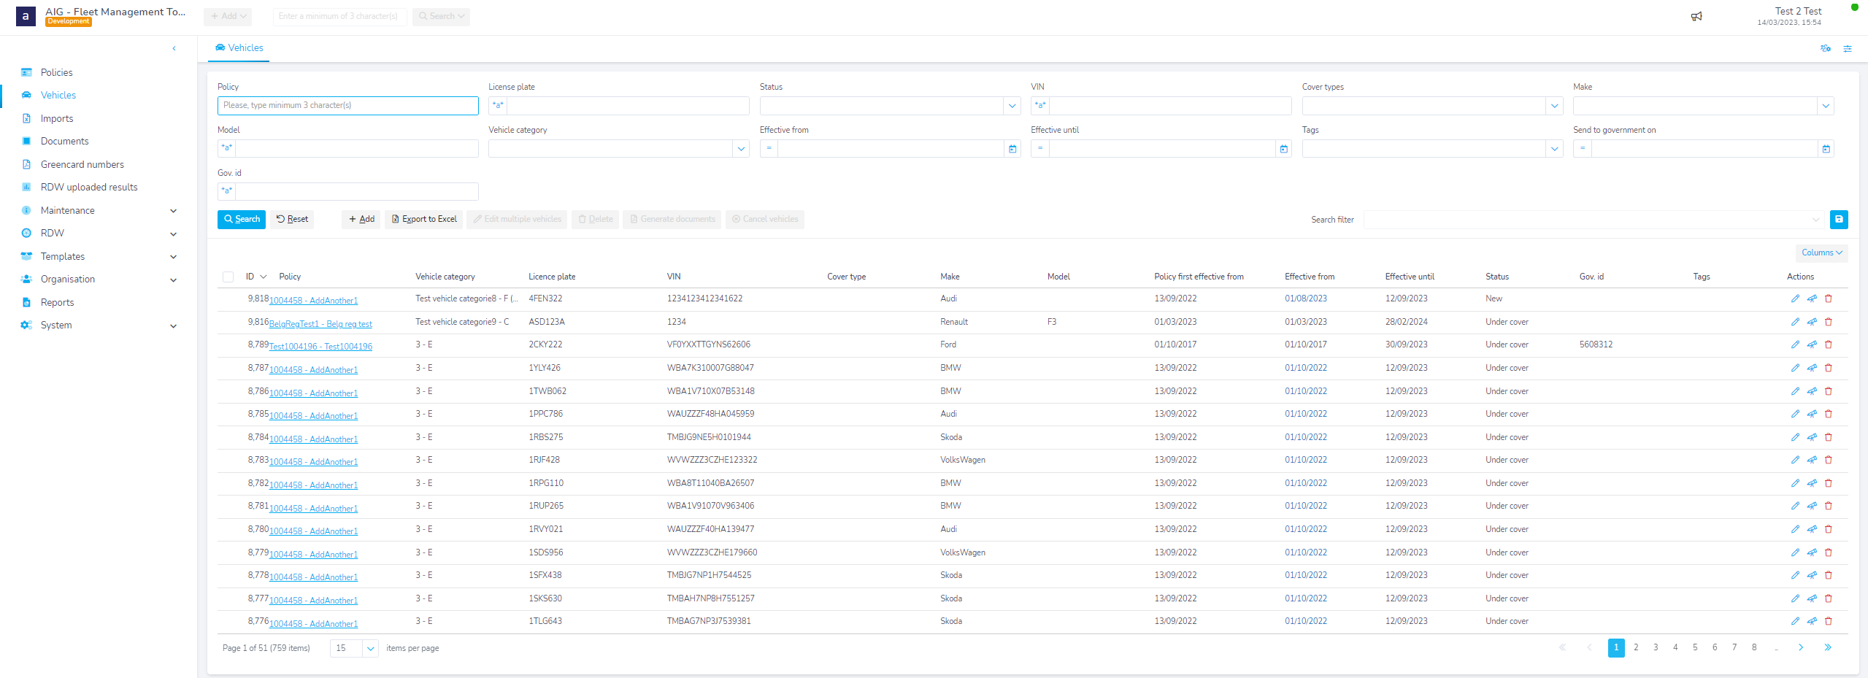
Task: Open the announcements megaphone icon
Action: click(x=1696, y=16)
